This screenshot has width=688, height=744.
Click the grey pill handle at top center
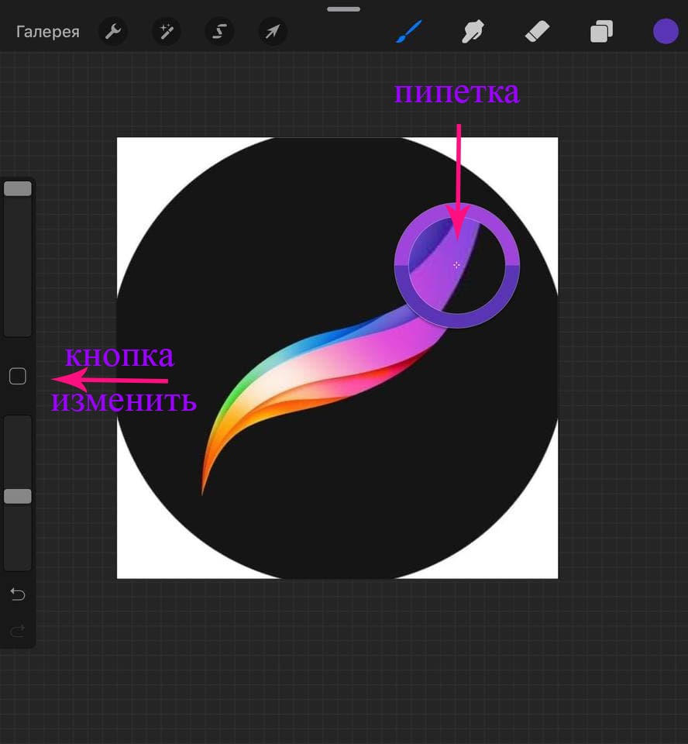[343, 9]
